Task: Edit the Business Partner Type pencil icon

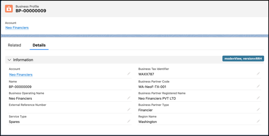Action: click(x=258, y=110)
